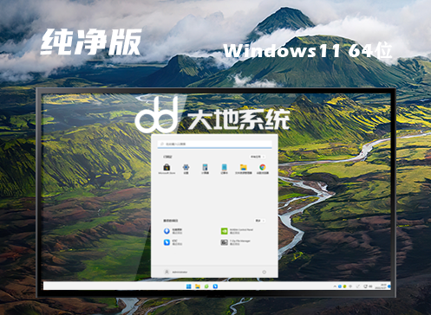Click the blue round system tray icon
The image size is (431, 315).
coord(340,286)
